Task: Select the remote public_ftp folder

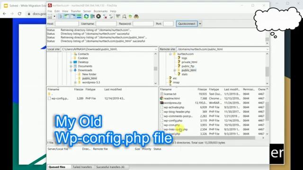Action: (188, 66)
